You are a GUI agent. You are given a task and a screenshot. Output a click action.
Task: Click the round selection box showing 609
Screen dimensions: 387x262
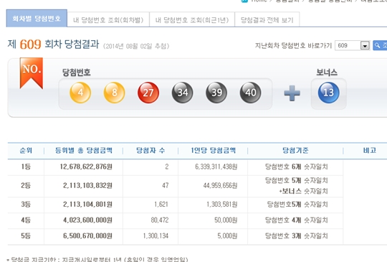[352, 45]
